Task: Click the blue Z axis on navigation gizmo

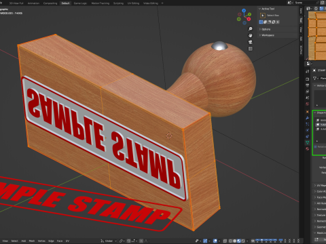Action: (244, 10)
